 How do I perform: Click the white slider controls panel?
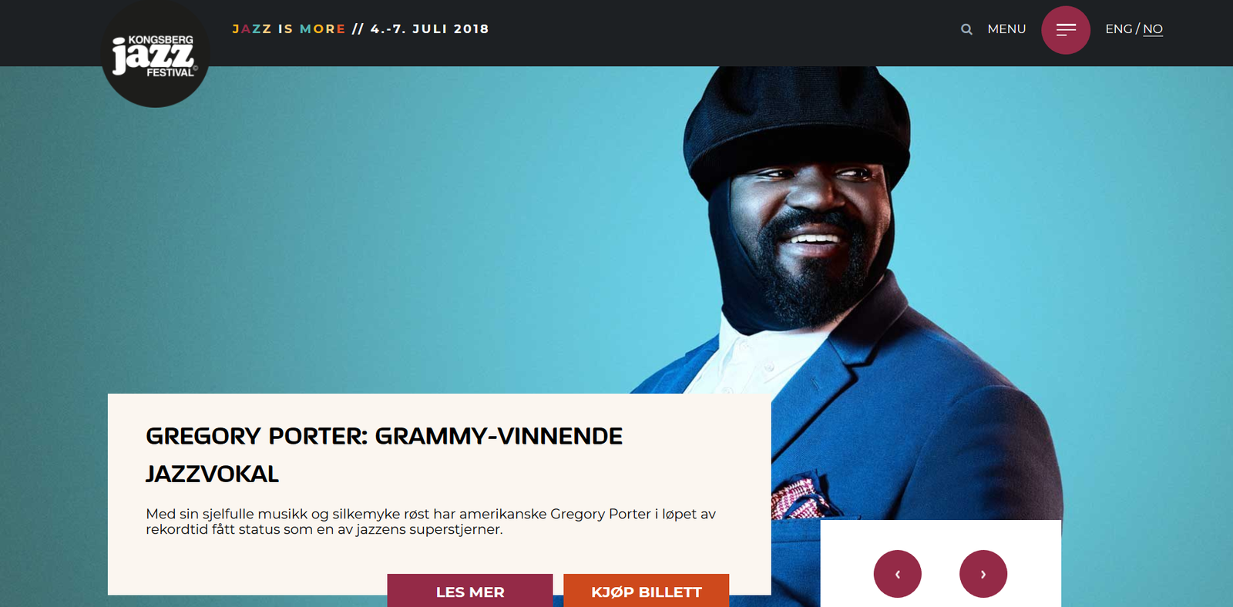[x=941, y=563]
